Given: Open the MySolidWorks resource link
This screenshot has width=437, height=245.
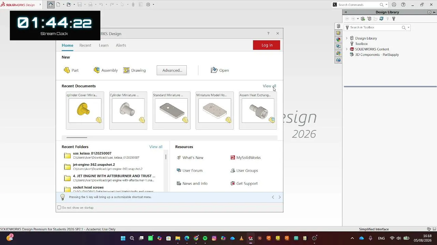Looking at the screenshot, I should point(245,158).
